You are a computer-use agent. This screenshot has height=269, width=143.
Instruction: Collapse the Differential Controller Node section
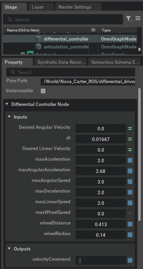[7, 104]
